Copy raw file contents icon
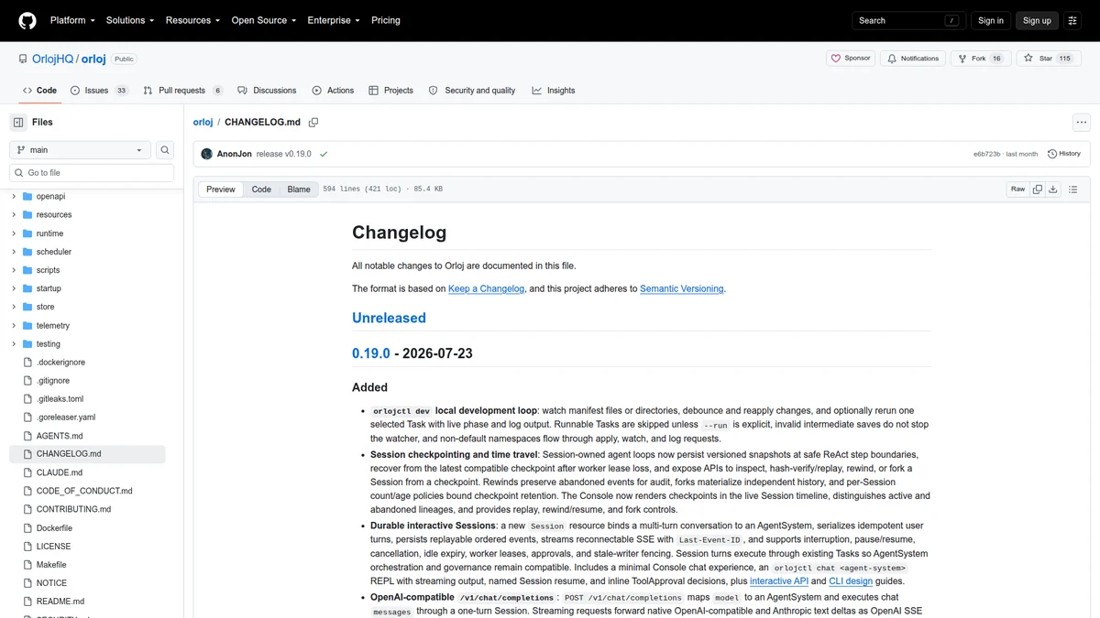This screenshot has width=1100, height=618. point(1038,190)
